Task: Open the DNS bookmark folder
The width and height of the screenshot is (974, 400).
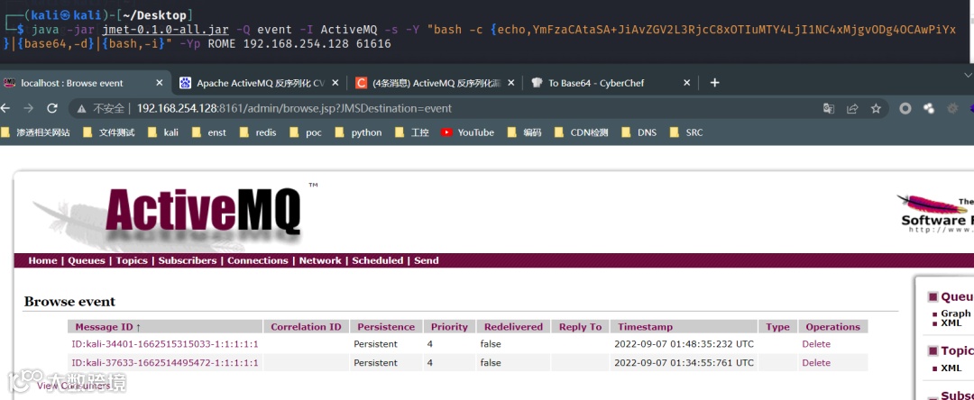Action: click(x=638, y=132)
